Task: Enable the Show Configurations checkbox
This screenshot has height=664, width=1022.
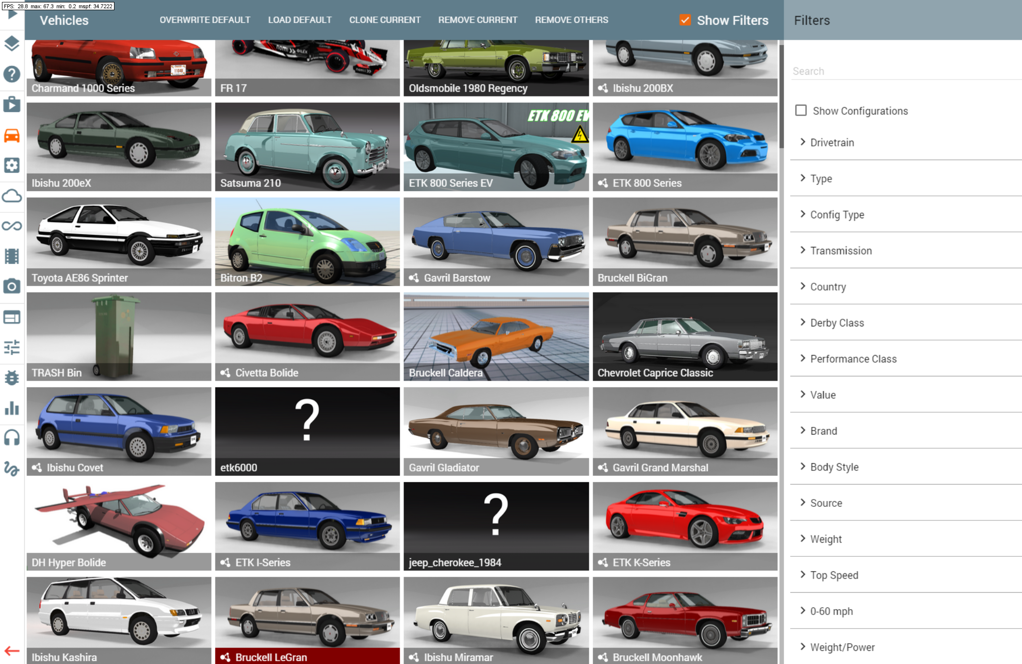Action: pyautogui.click(x=801, y=111)
